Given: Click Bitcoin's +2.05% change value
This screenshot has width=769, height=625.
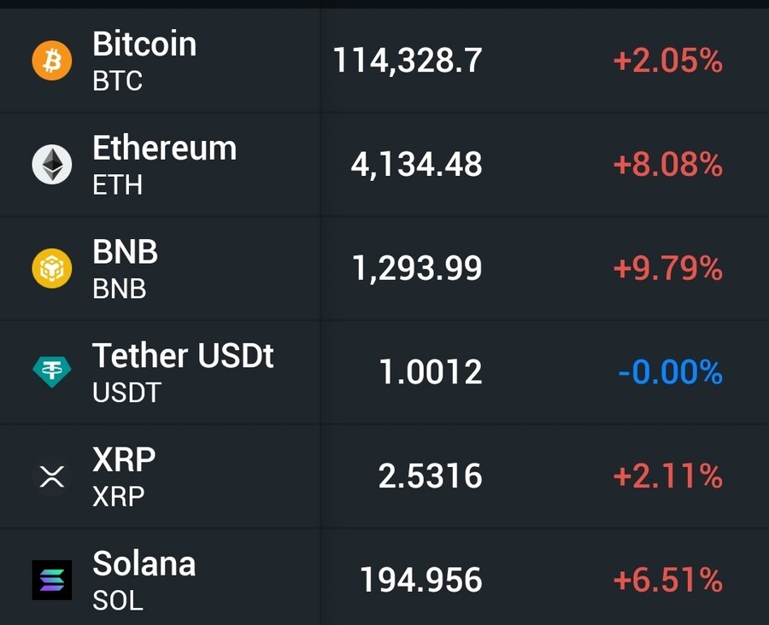Looking at the screenshot, I should coord(667,61).
